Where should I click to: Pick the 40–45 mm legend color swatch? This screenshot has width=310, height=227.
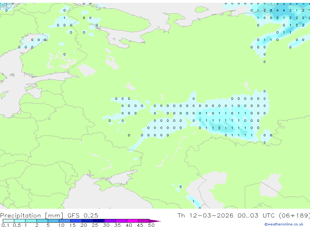[132, 221]
